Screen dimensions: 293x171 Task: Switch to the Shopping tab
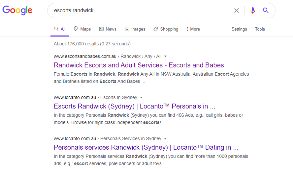click(166, 29)
